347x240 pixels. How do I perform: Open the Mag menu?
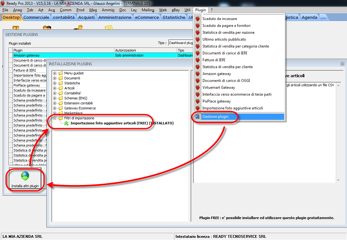tap(93, 10)
